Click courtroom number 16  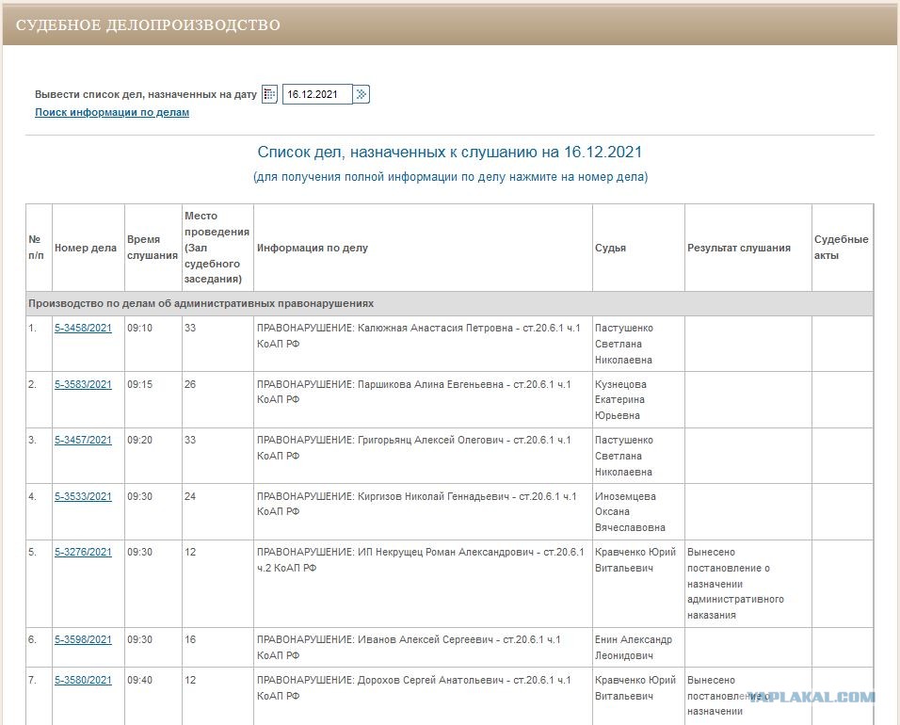[x=190, y=639]
